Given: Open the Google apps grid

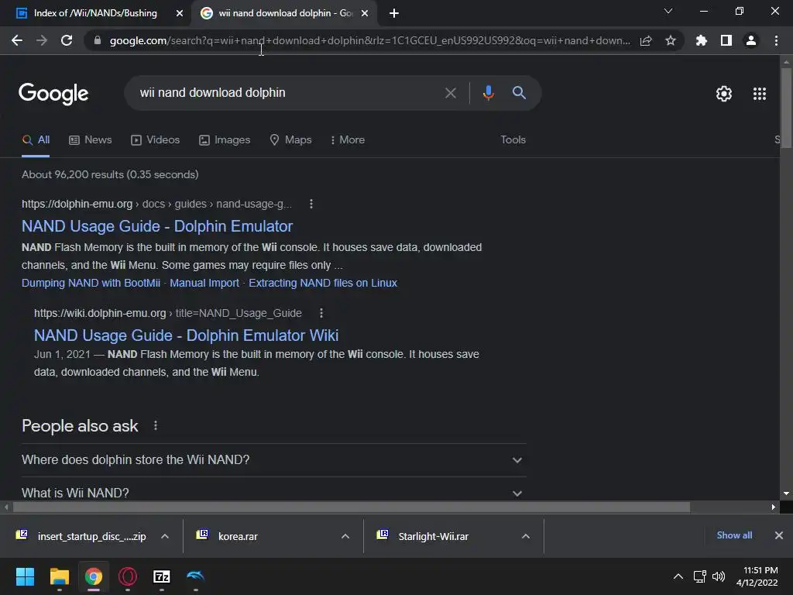Looking at the screenshot, I should coord(759,94).
